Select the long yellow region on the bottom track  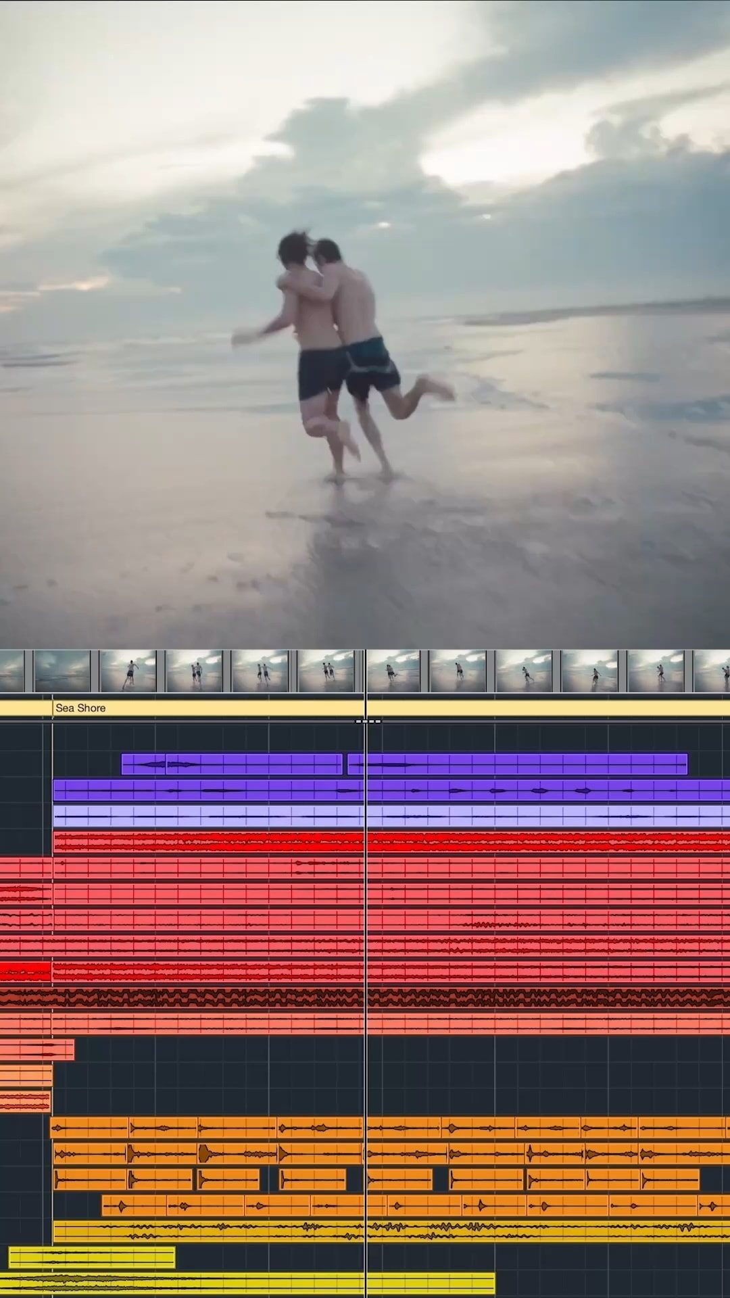coord(247,1283)
